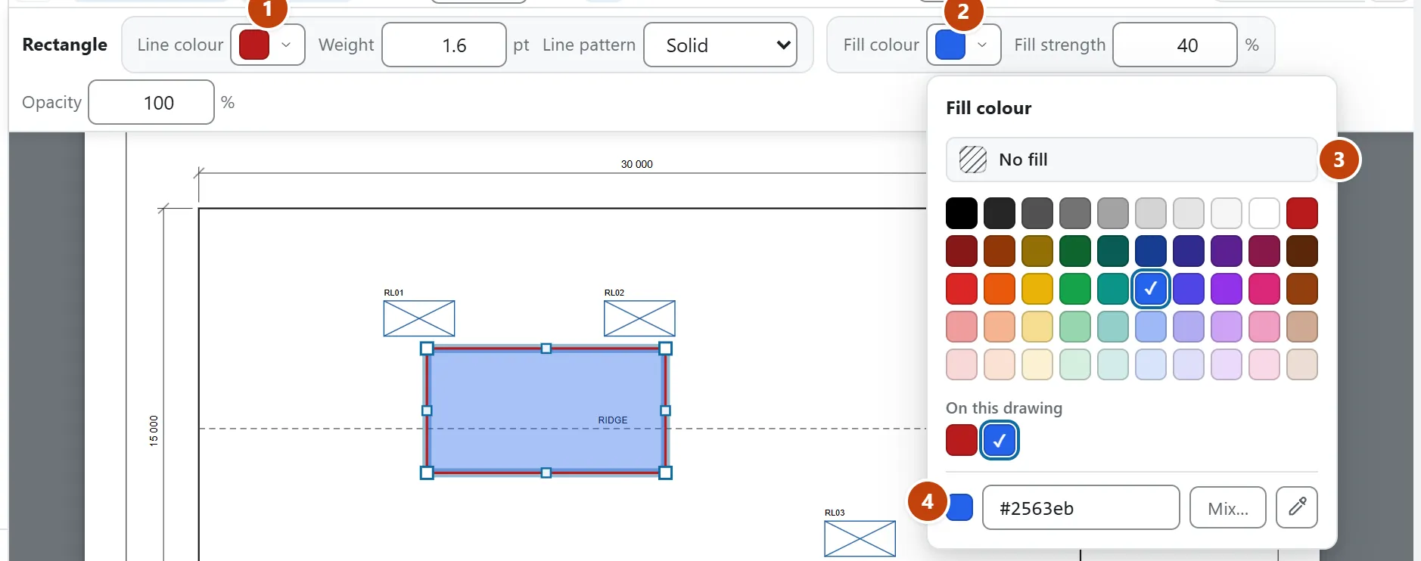Click the top-left rectangle resize handle
1421x561 pixels.
click(427, 349)
